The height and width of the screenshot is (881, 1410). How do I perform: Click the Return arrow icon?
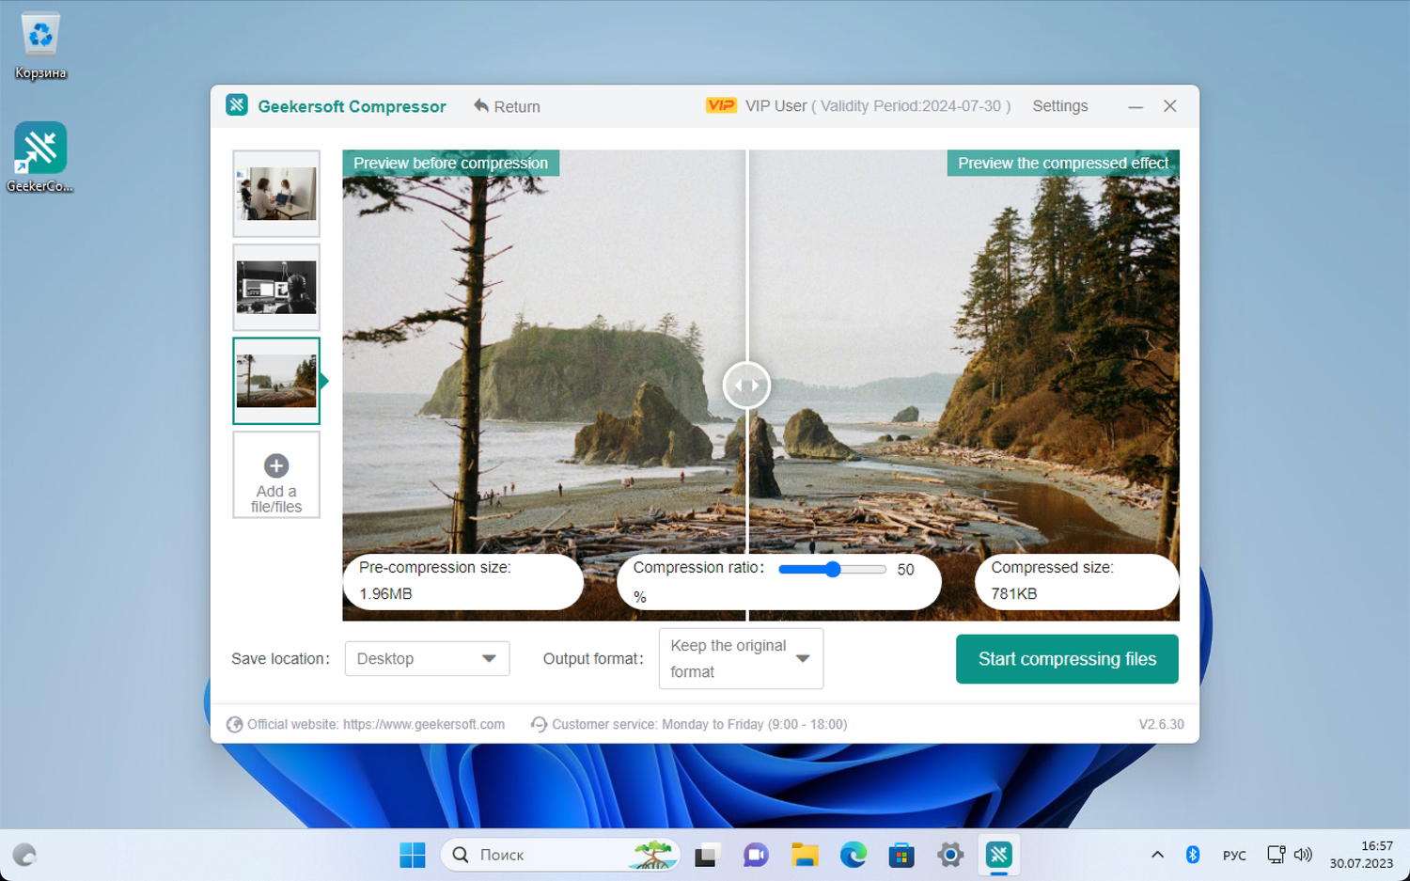click(481, 105)
